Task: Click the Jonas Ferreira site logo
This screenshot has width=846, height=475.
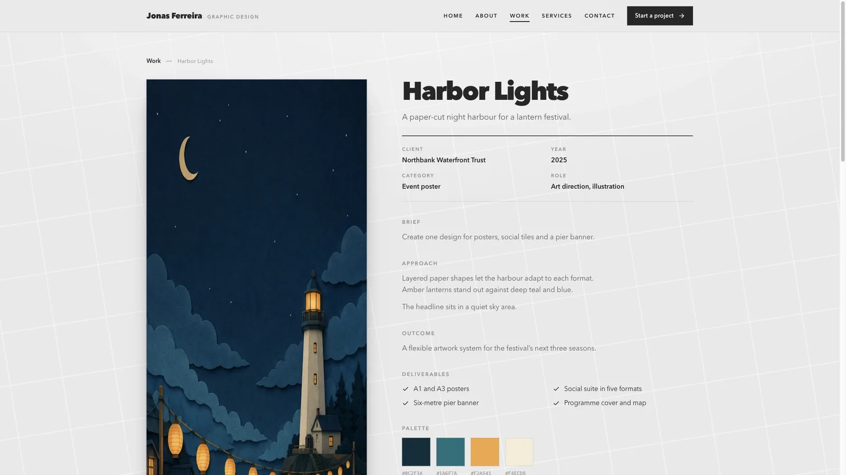Action: [174, 16]
